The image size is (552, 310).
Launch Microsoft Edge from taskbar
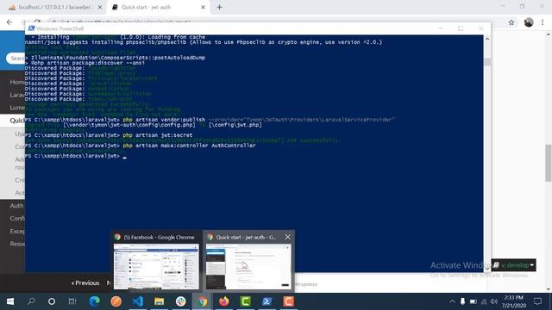[94, 301]
